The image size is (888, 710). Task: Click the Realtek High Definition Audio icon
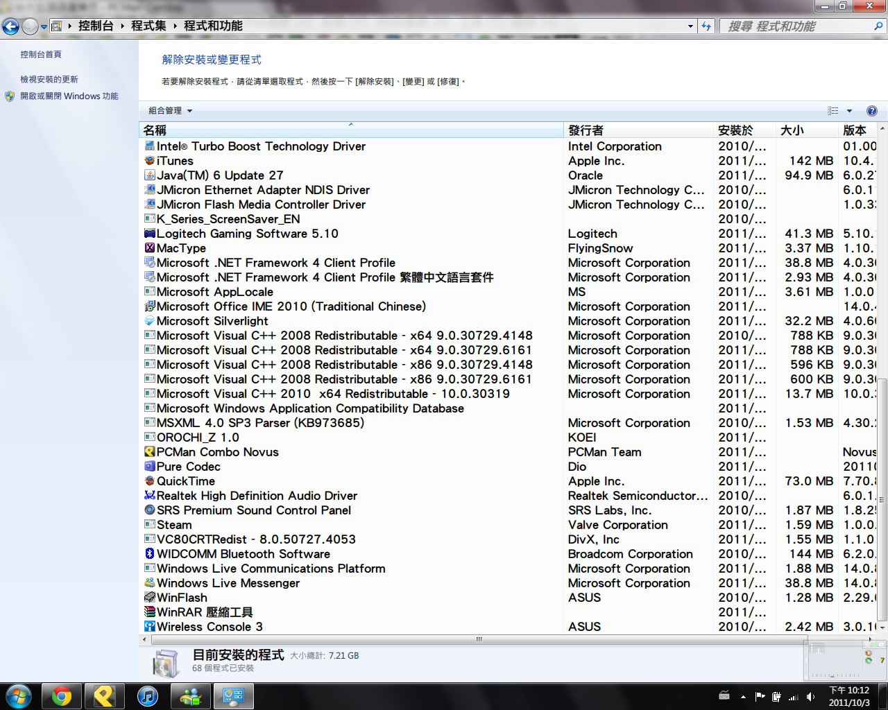[149, 496]
